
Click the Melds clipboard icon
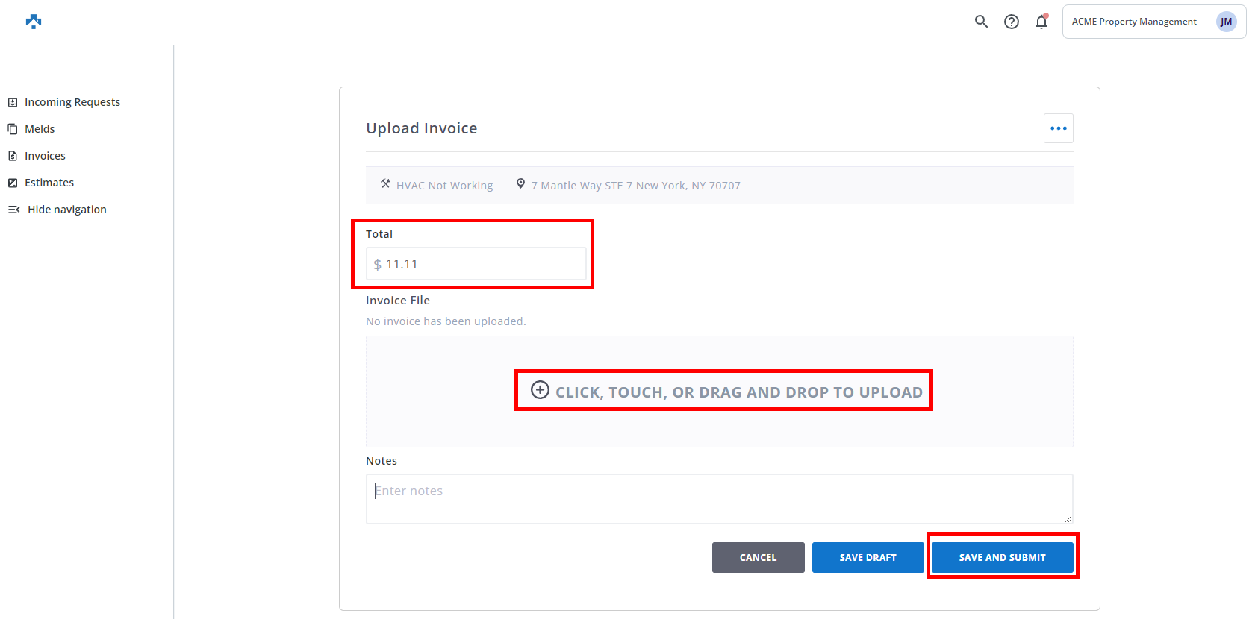coord(13,129)
